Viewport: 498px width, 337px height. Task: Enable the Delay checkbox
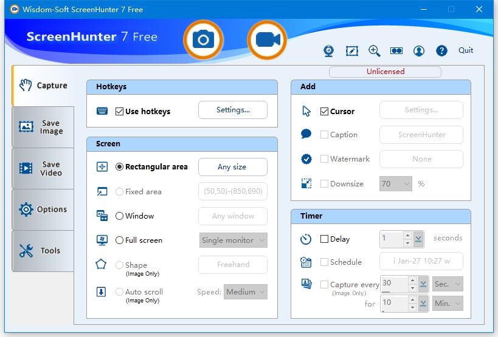324,239
